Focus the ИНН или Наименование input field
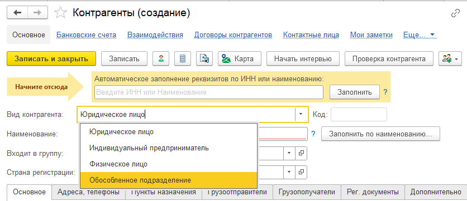This screenshot has width=467, height=201. pos(209,92)
